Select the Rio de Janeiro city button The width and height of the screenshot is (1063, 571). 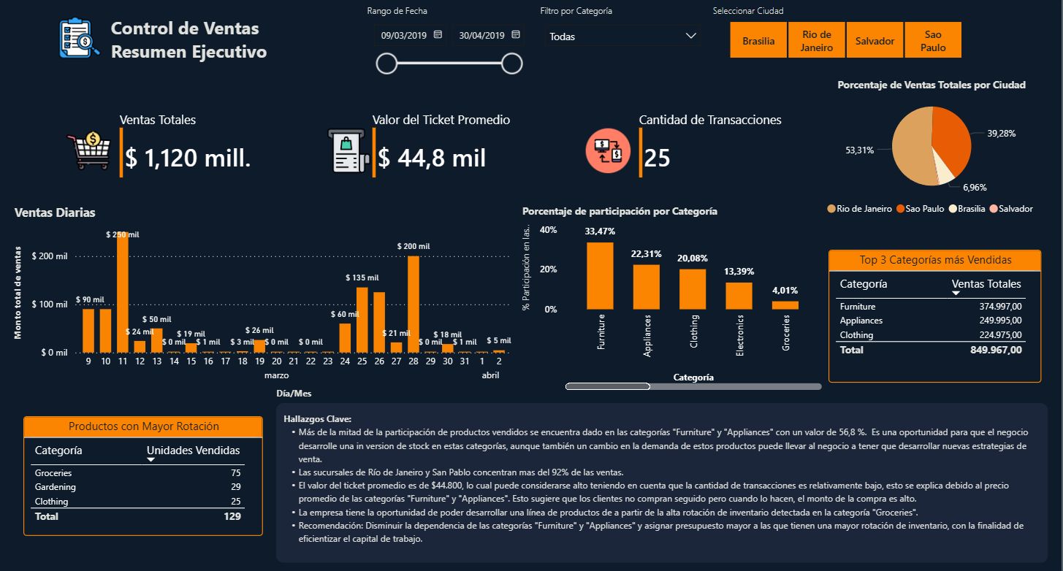pyautogui.click(x=817, y=40)
